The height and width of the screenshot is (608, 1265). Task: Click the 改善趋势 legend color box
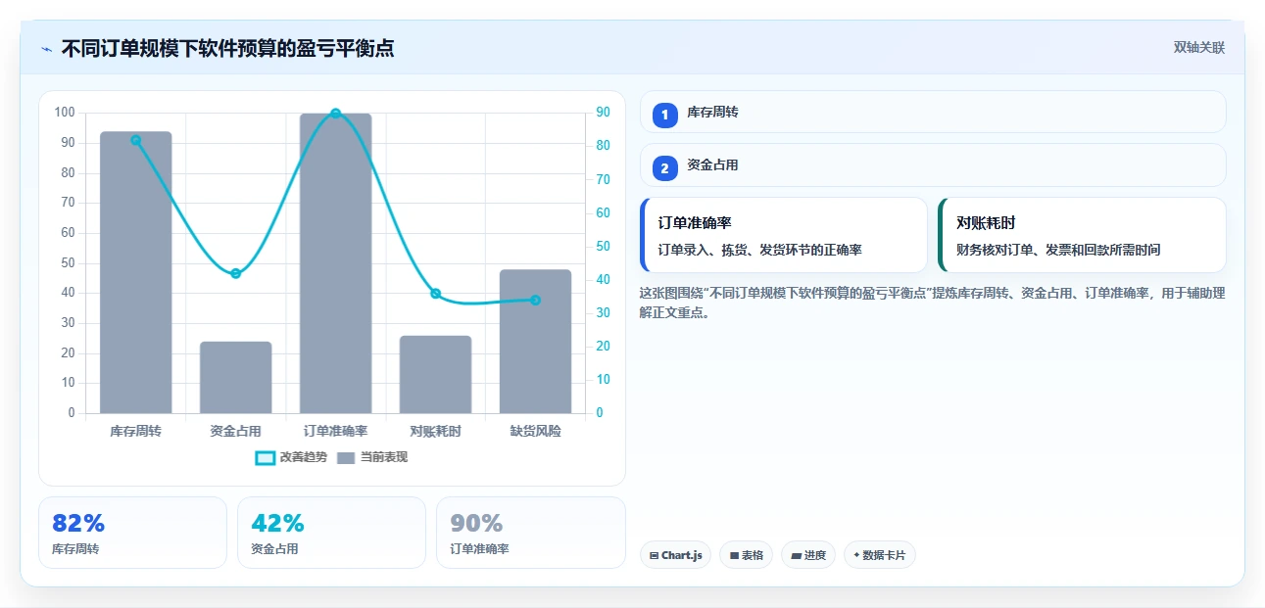pos(265,457)
